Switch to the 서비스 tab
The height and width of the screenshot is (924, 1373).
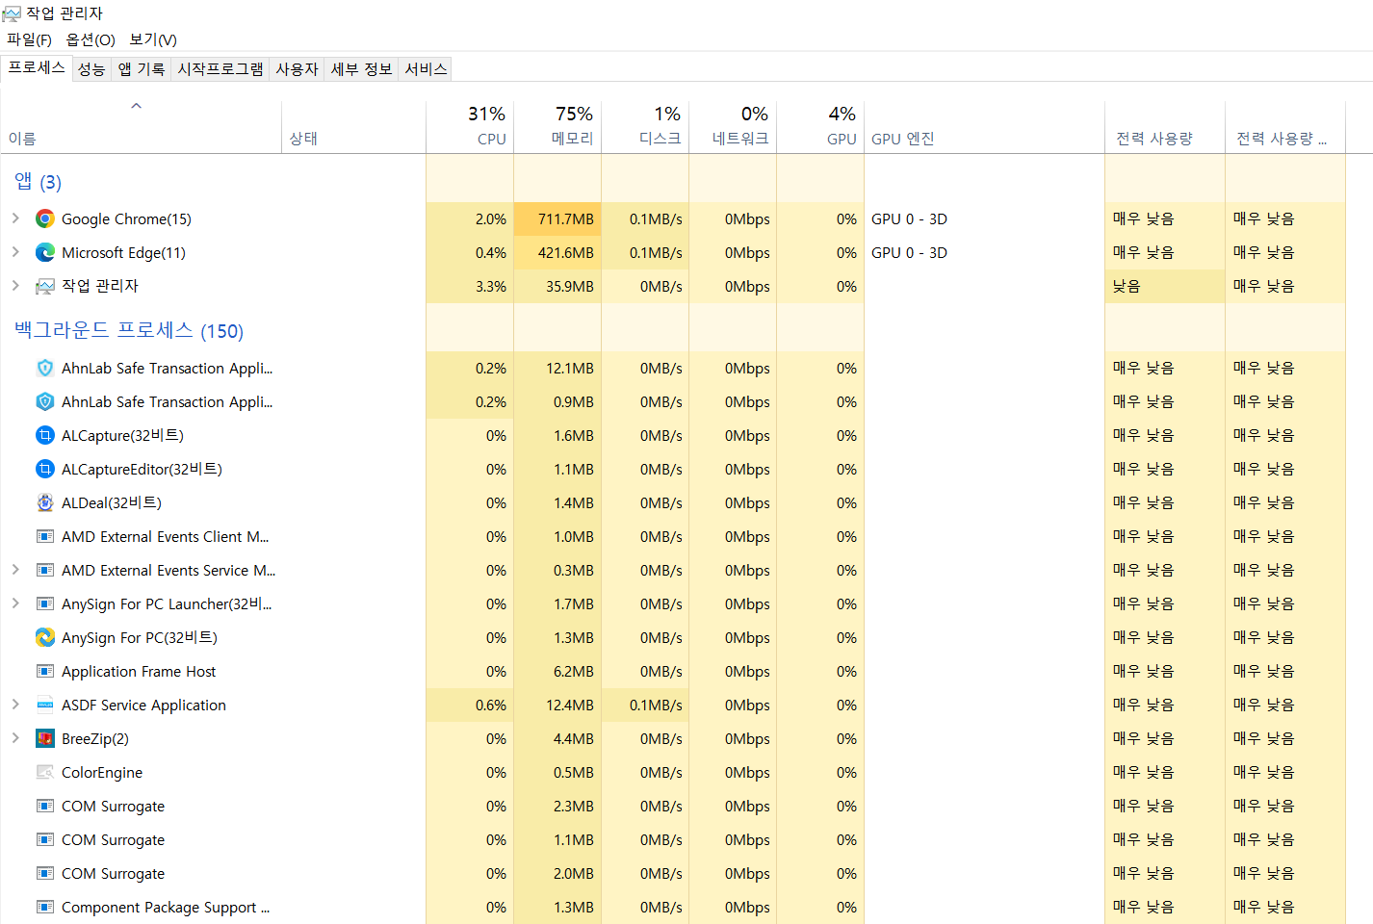tap(426, 69)
